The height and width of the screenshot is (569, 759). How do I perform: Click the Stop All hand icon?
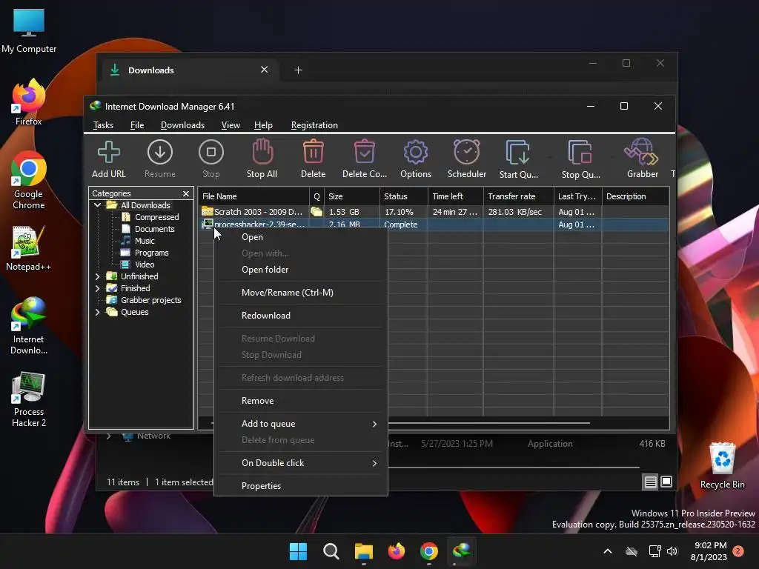[262, 152]
